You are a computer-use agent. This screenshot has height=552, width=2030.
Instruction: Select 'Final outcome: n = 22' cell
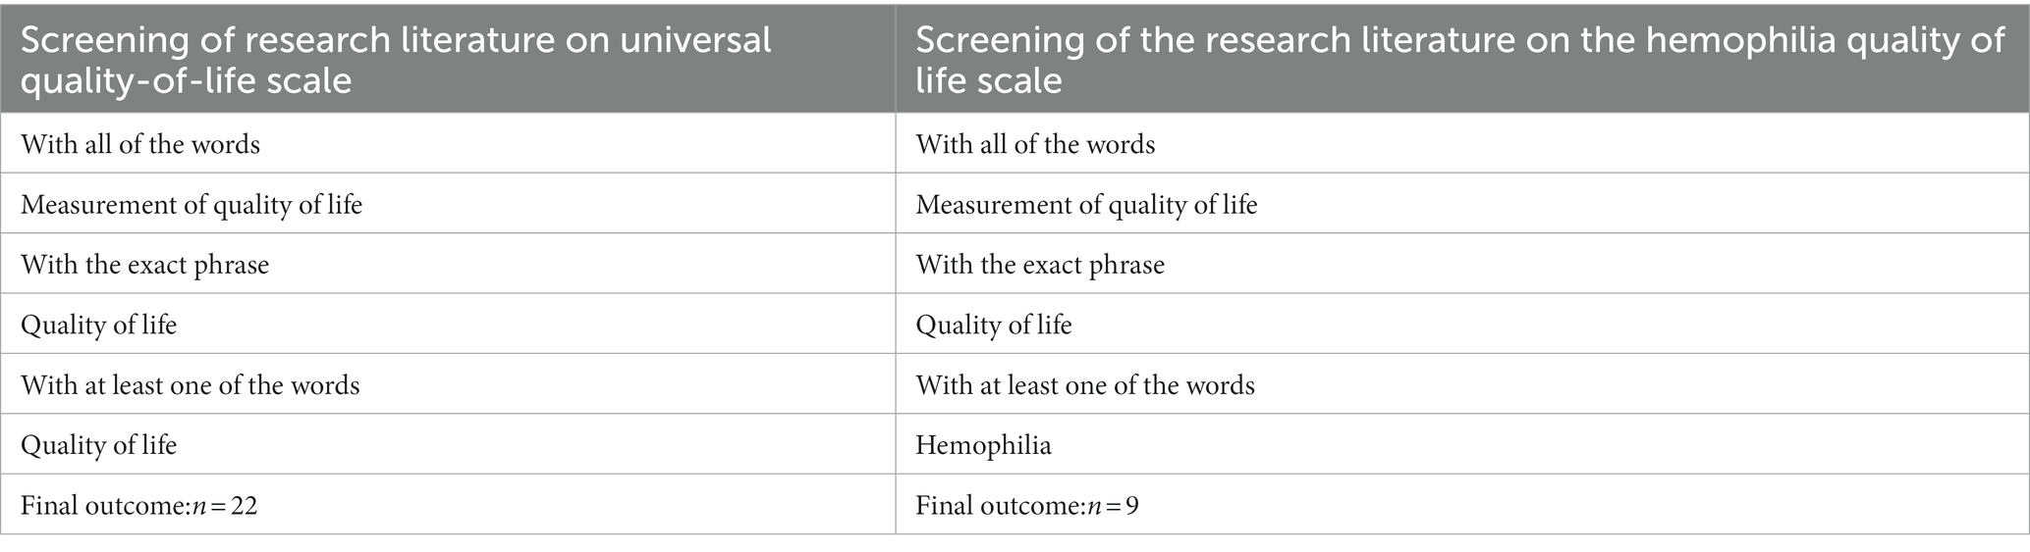448,504
